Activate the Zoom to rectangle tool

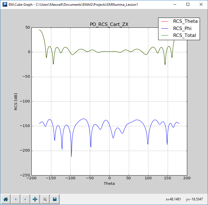pos(45,199)
